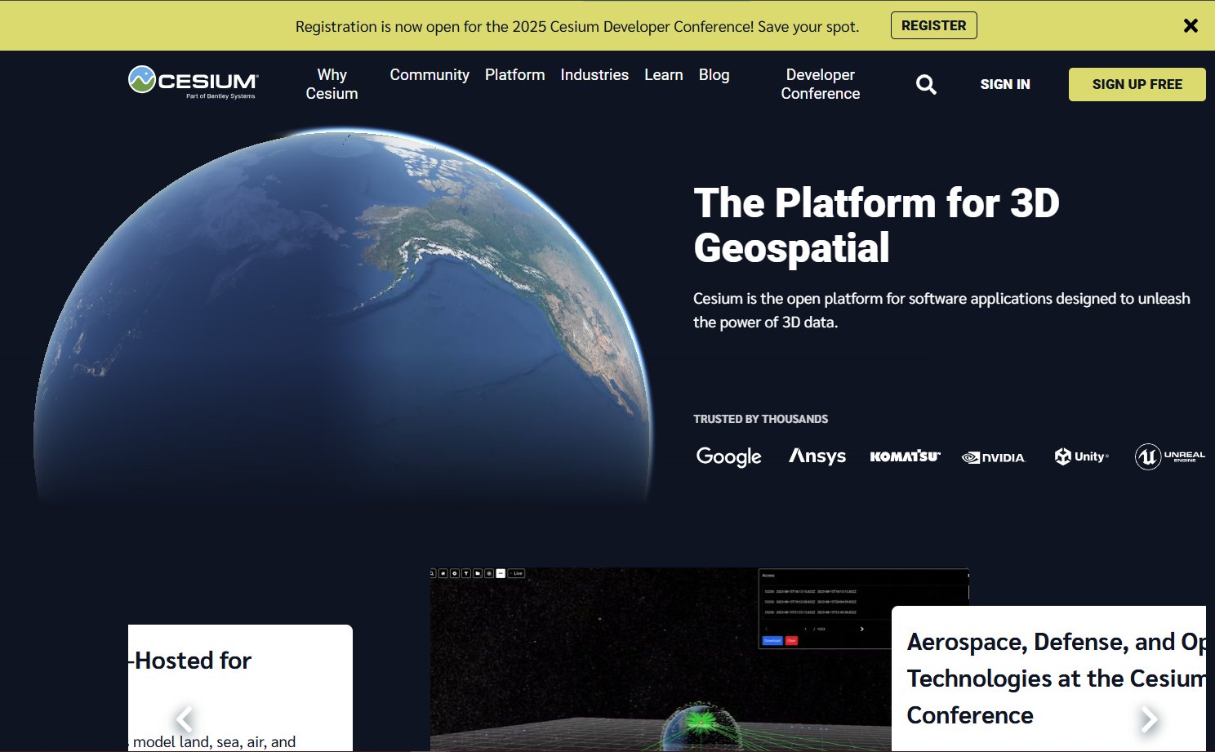Click the Ansys logo
This screenshot has width=1215, height=752.
pos(817,456)
